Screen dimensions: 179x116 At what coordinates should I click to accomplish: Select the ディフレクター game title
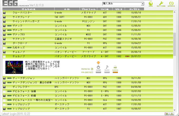tap(21, 87)
